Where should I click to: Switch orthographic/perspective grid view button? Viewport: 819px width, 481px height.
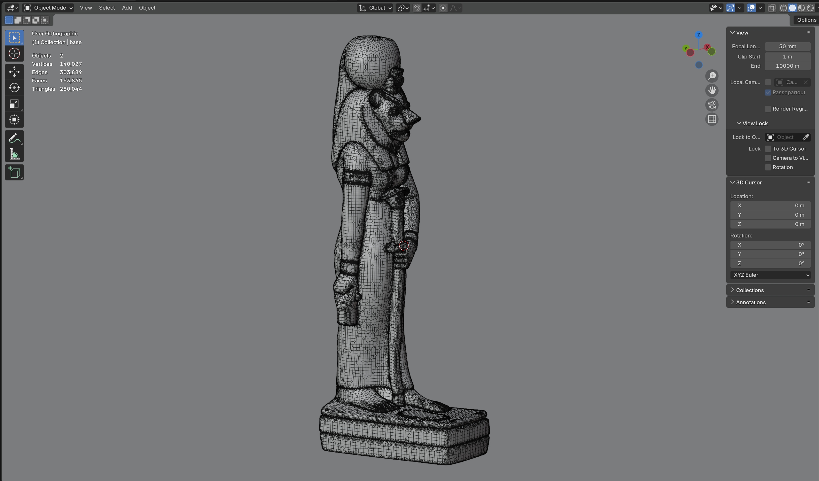coord(712,119)
